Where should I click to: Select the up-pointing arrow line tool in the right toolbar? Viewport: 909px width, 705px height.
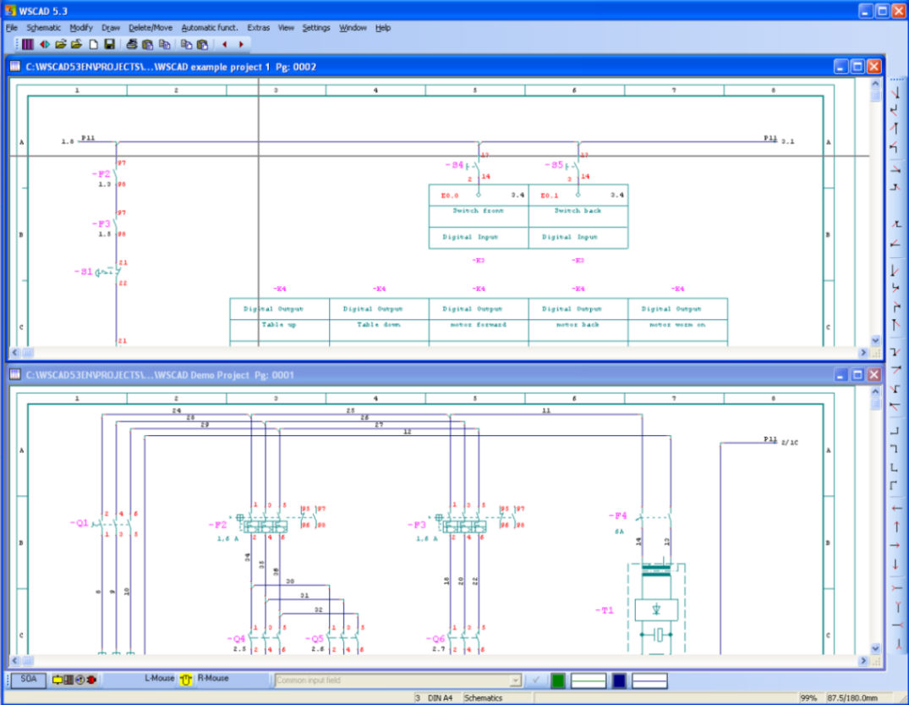[896, 527]
